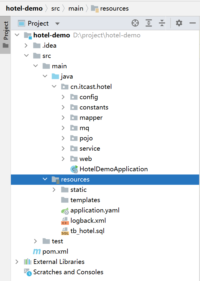Click the src breadcrumb at the top
This screenshot has height=281, width=200.
[55, 8]
